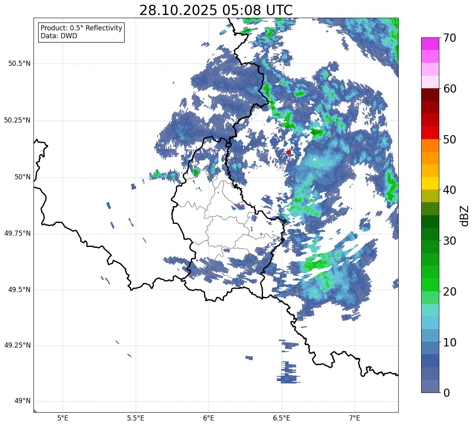Click the 7°E longitude label
The width and height of the screenshot is (474, 426).
[355, 418]
